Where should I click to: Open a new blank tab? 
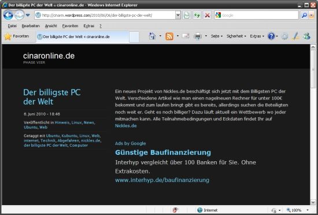tap(134, 37)
